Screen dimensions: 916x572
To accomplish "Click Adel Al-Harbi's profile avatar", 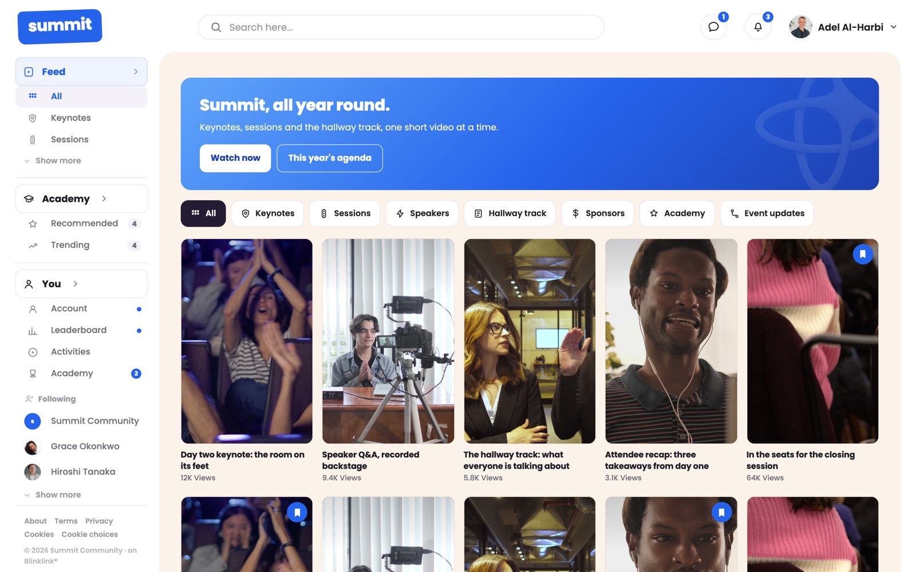I will pyautogui.click(x=800, y=27).
